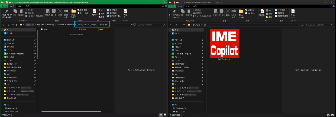
Task: Switch right window to large icons view
Action: coord(332,115)
